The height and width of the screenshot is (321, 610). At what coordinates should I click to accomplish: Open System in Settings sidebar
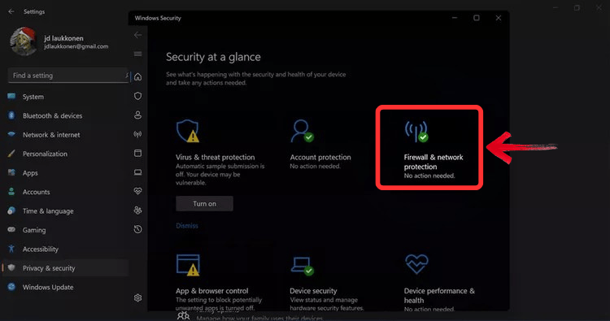(65, 97)
